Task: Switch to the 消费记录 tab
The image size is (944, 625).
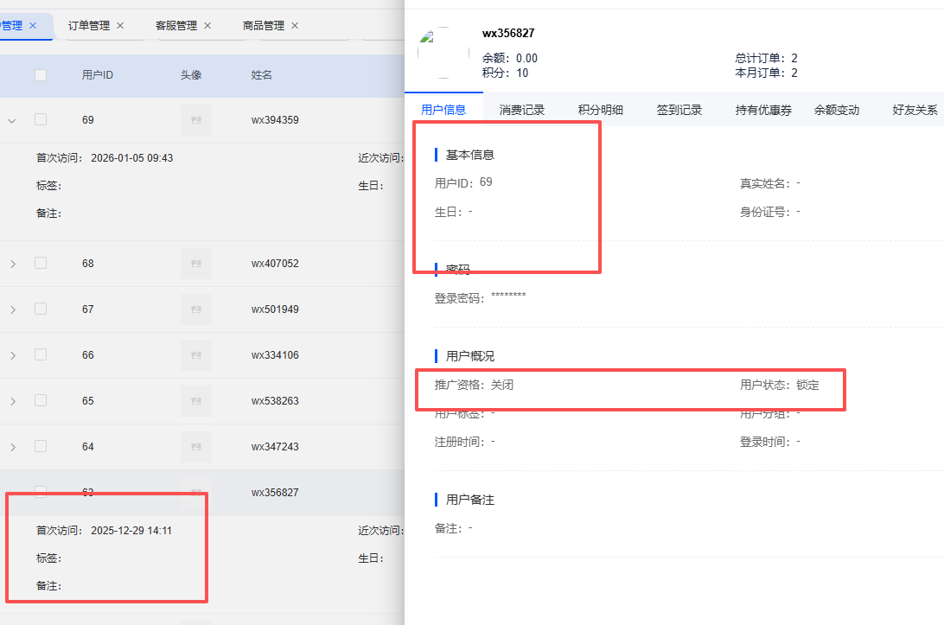Action: (x=522, y=110)
